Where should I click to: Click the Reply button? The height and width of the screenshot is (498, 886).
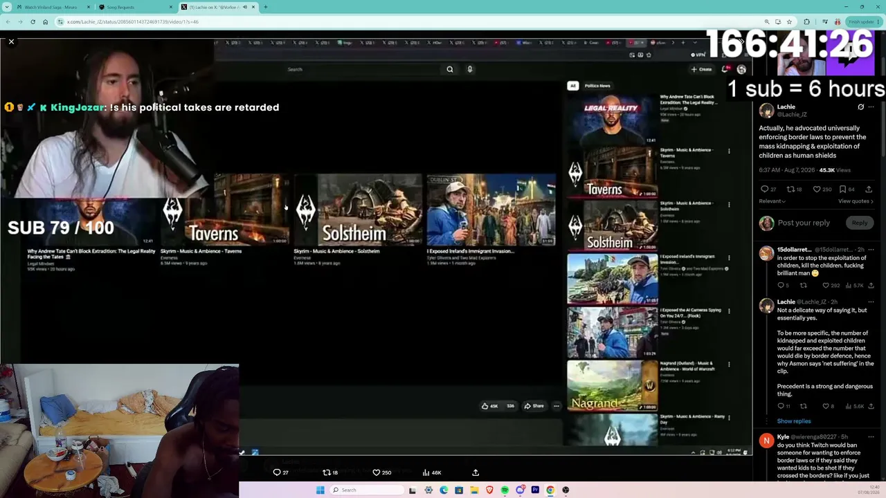860,223
